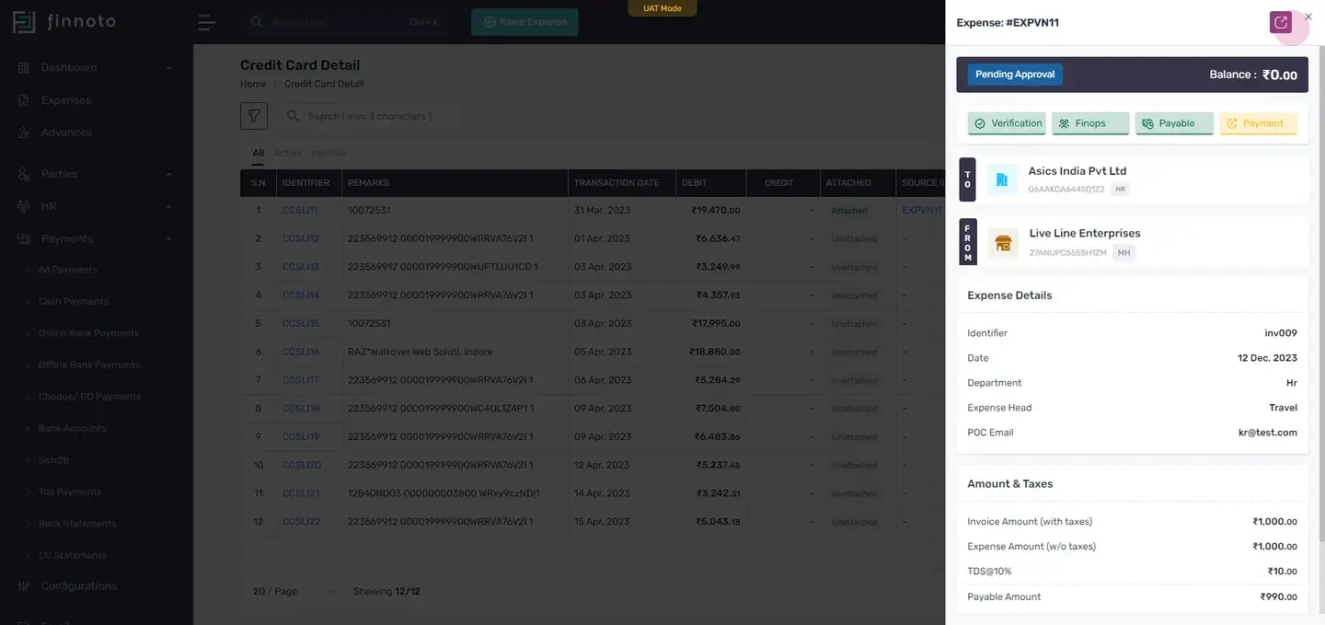Close the expense detail panel
1325x625 pixels.
[1308, 17]
